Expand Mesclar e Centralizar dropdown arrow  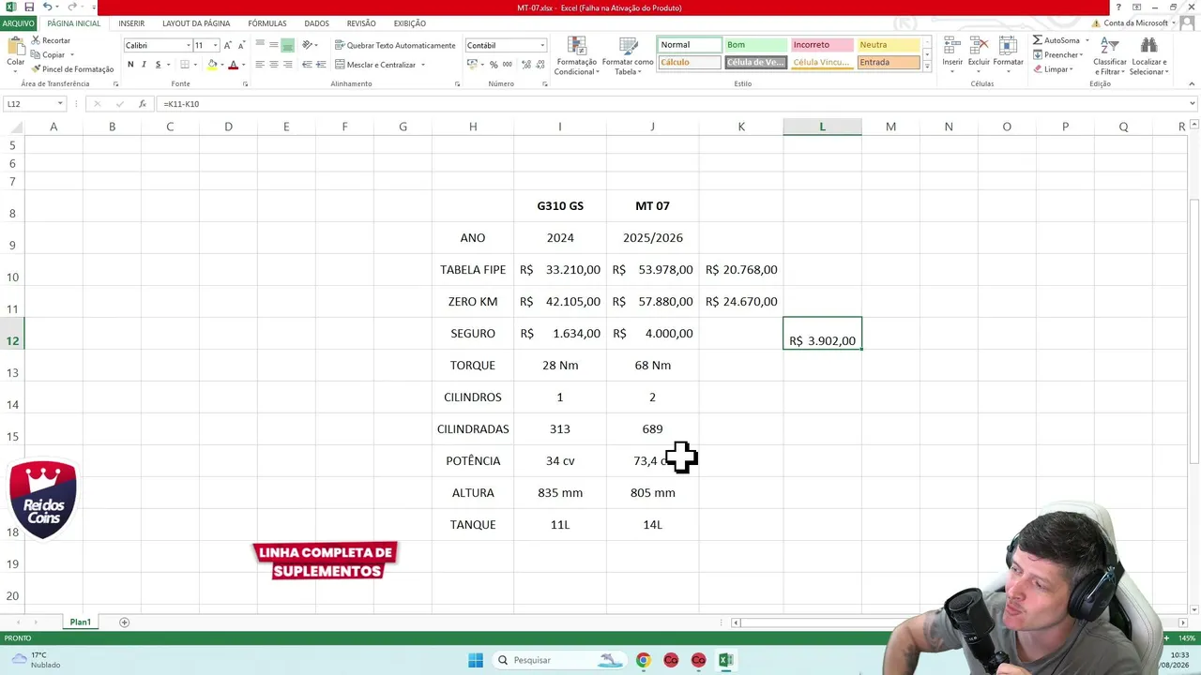(423, 65)
